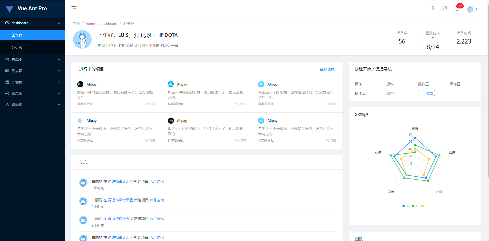Click the LUIS user avatar icon
Viewport: 489px width, 241px height.
click(470, 9)
